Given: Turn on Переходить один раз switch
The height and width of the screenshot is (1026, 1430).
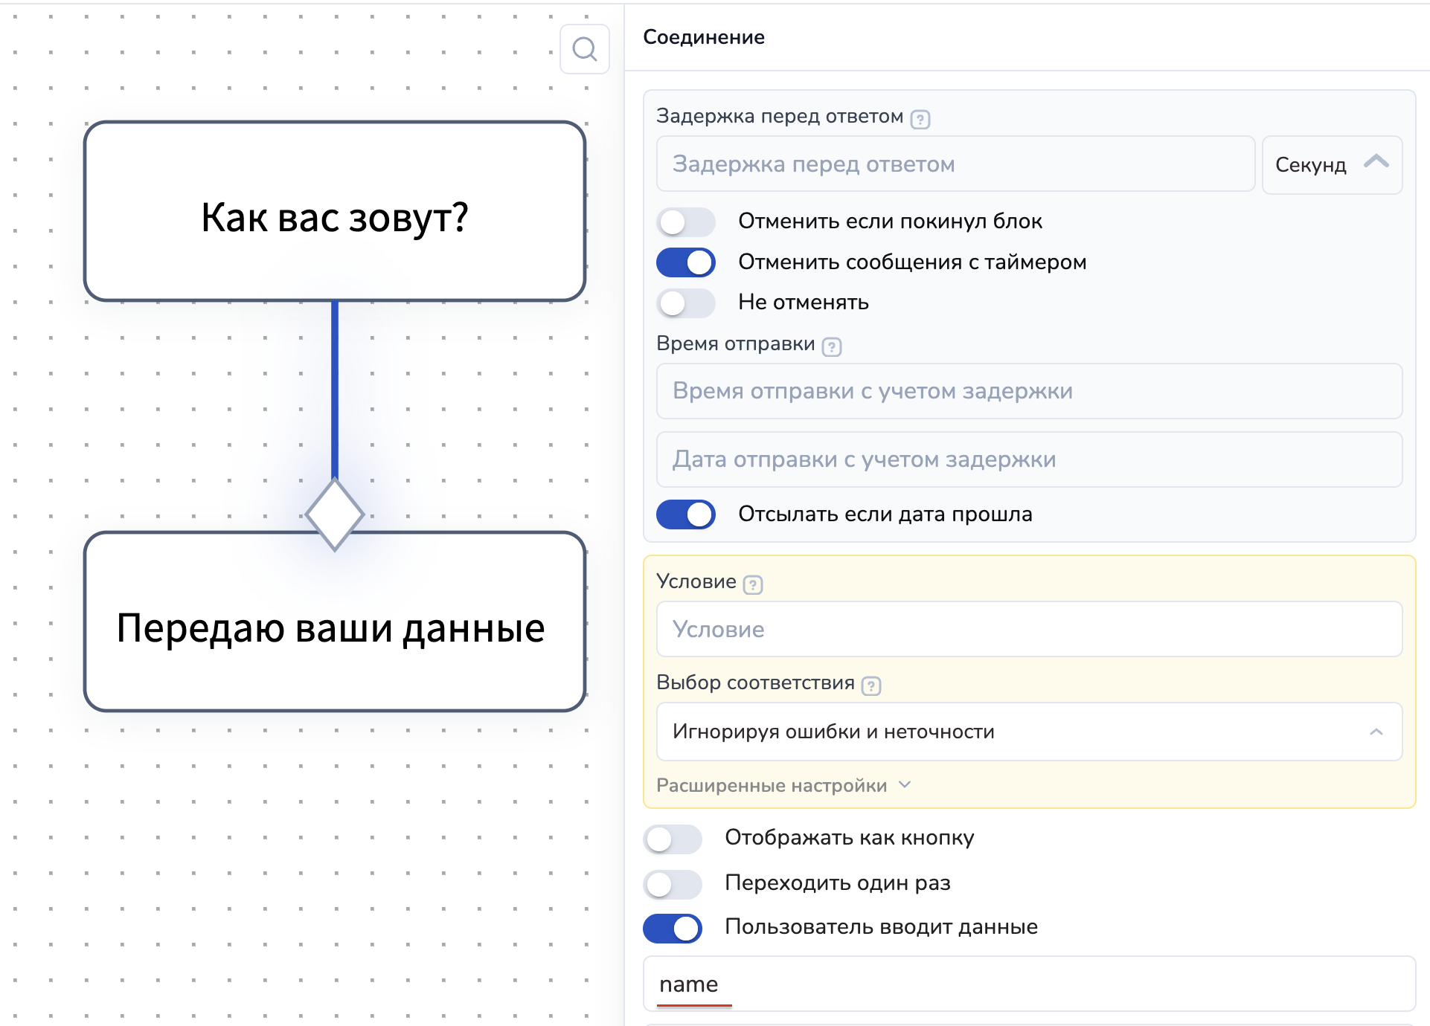Looking at the screenshot, I should [672, 884].
